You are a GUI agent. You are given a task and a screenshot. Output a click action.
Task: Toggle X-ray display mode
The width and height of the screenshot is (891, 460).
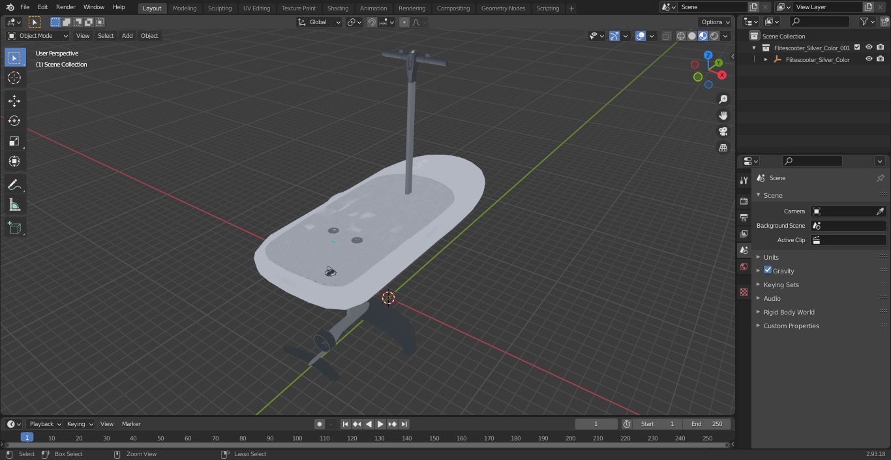pos(666,36)
